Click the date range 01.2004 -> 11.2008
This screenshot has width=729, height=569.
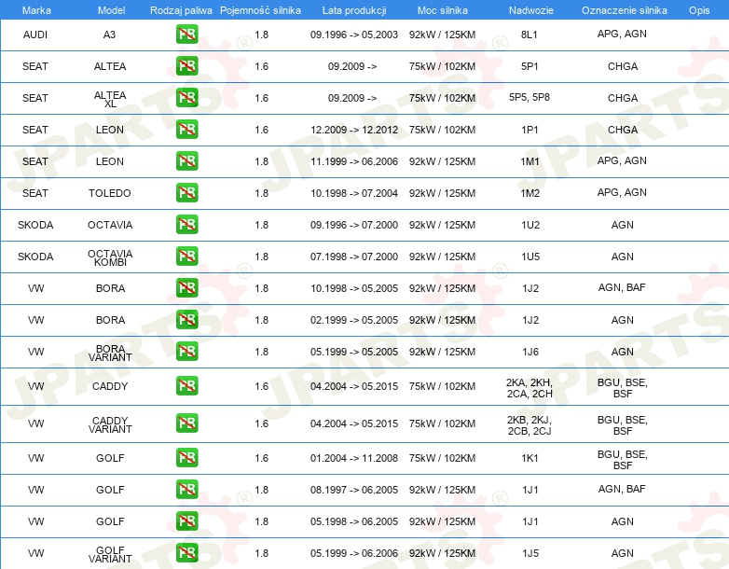[354, 458]
